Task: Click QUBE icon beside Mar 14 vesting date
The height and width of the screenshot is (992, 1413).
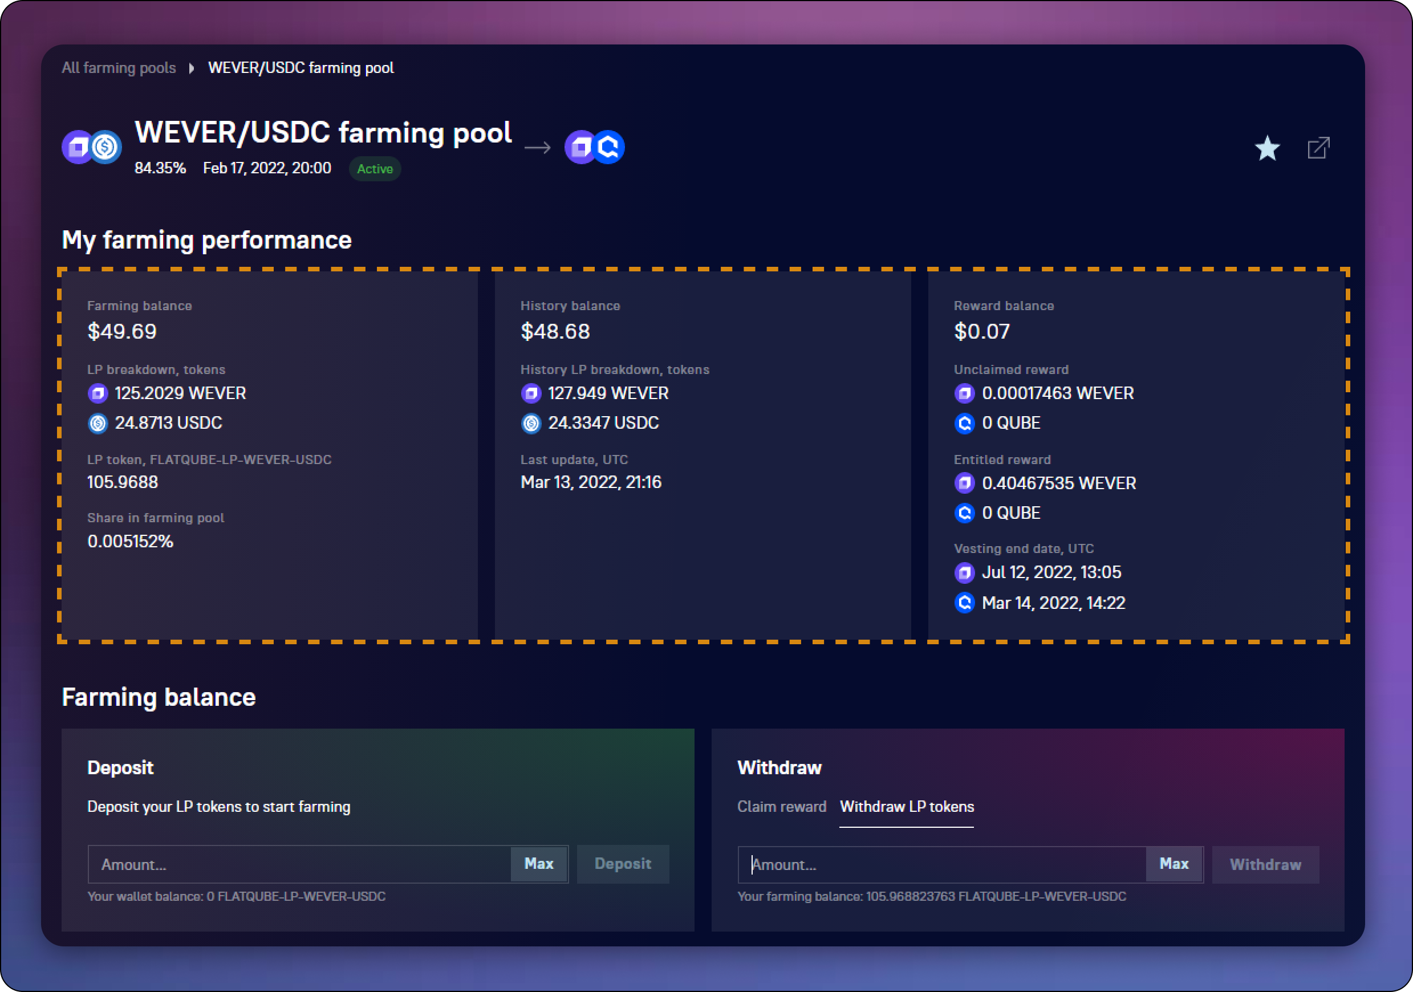Action: pyautogui.click(x=964, y=603)
